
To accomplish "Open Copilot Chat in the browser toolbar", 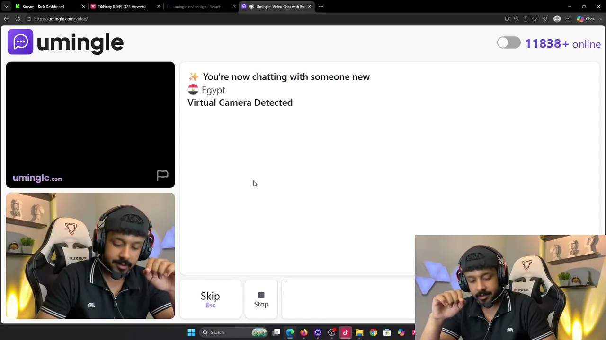I will point(586,19).
